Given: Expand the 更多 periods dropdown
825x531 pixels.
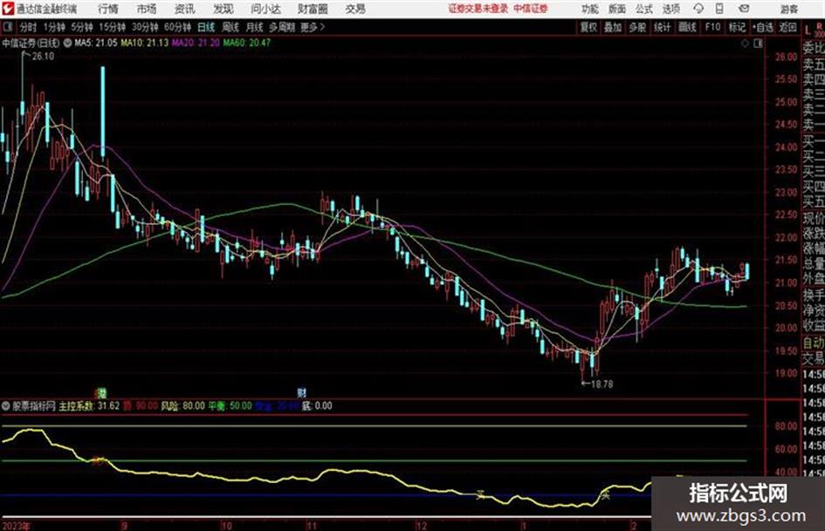Looking at the screenshot, I should point(313,27).
